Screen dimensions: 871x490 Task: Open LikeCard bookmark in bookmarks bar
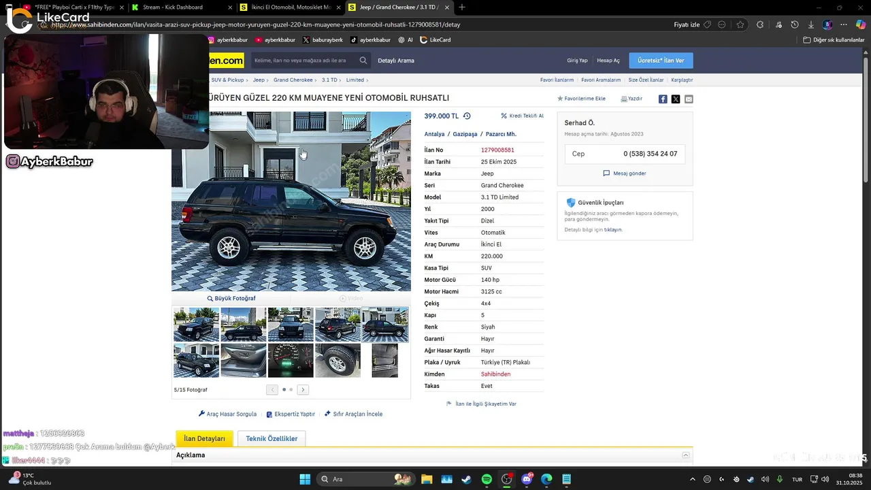(435, 40)
